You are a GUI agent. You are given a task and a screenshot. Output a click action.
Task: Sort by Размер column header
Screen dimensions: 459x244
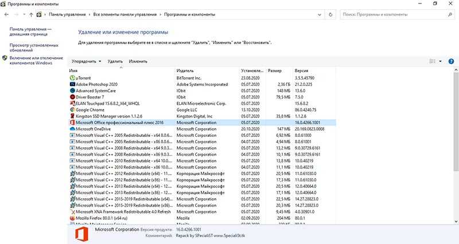click(x=279, y=70)
